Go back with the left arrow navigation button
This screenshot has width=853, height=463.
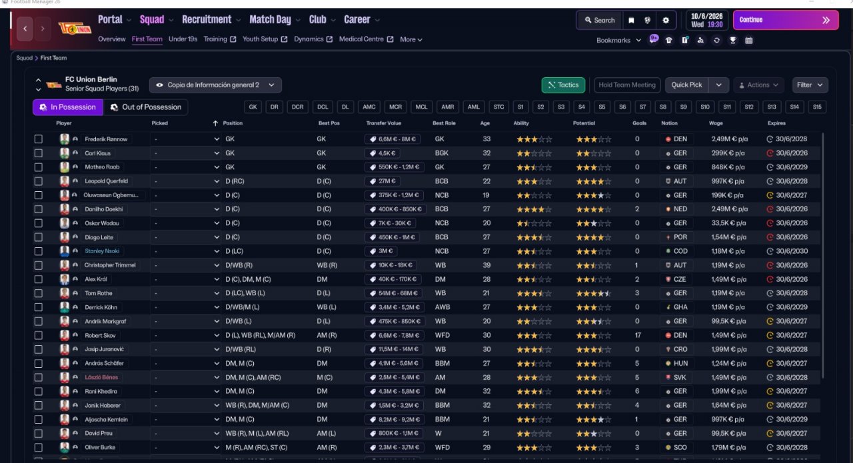pyautogui.click(x=25, y=29)
